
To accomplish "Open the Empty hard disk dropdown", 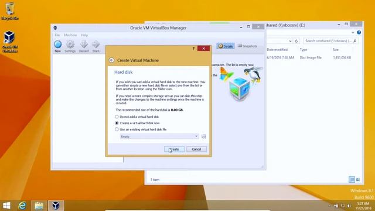I will pos(159,137).
